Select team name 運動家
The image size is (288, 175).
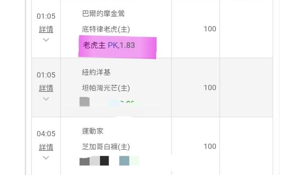pos(93,131)
